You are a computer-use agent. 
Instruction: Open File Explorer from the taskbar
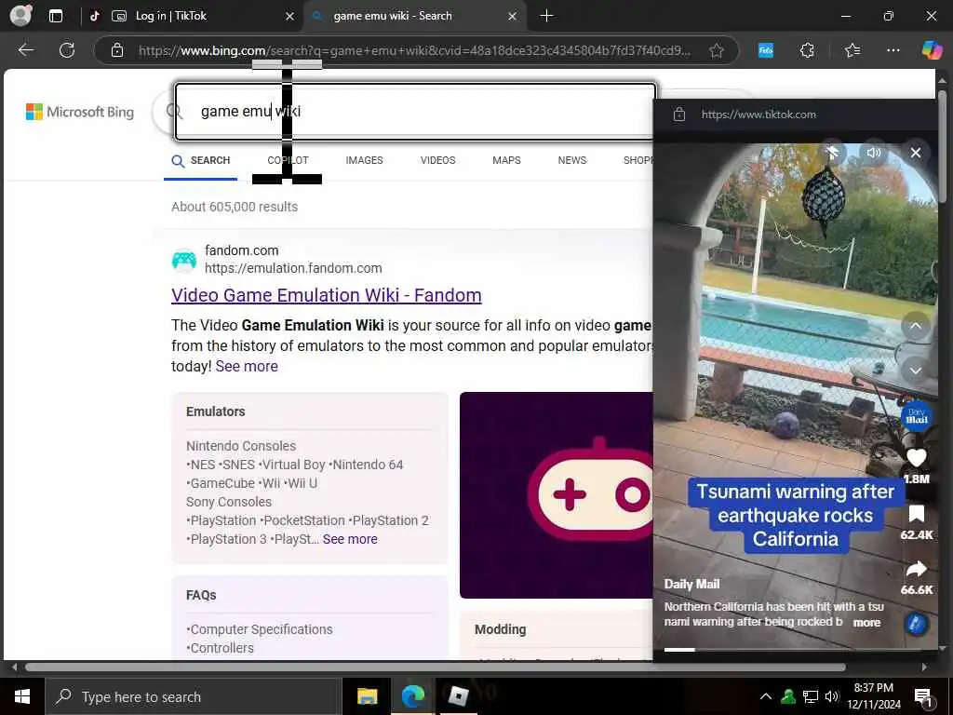(x=367, y=696)
